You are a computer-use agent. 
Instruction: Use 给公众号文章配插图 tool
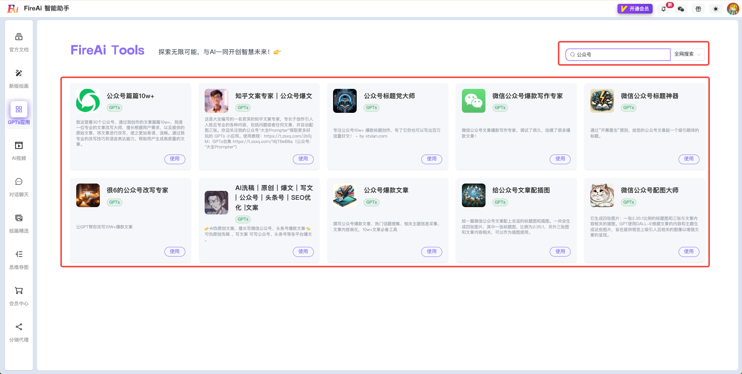pos(560,252)
